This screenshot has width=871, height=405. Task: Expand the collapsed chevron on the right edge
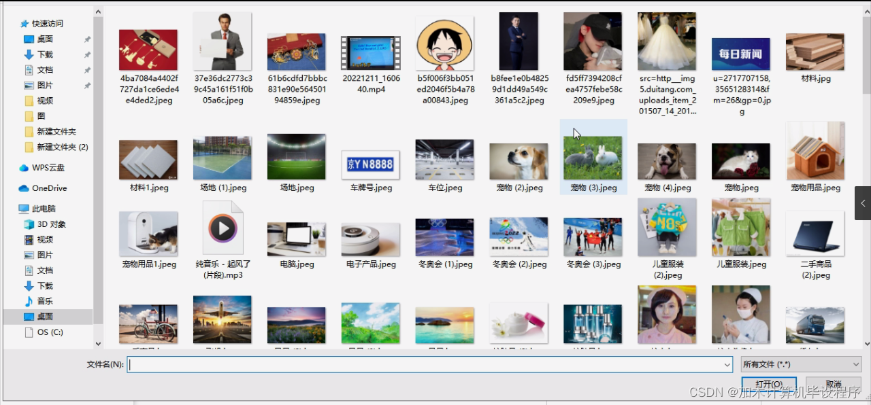click(x=861, y=202)
